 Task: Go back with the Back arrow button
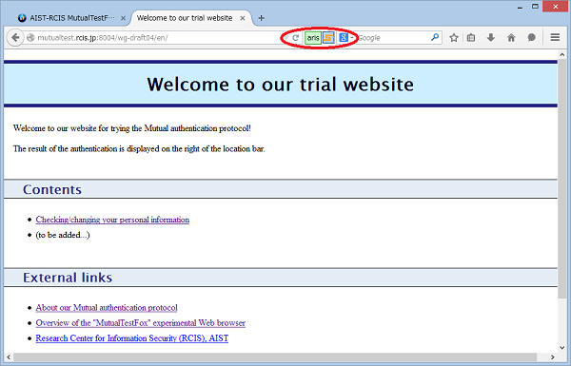(15, 37)
